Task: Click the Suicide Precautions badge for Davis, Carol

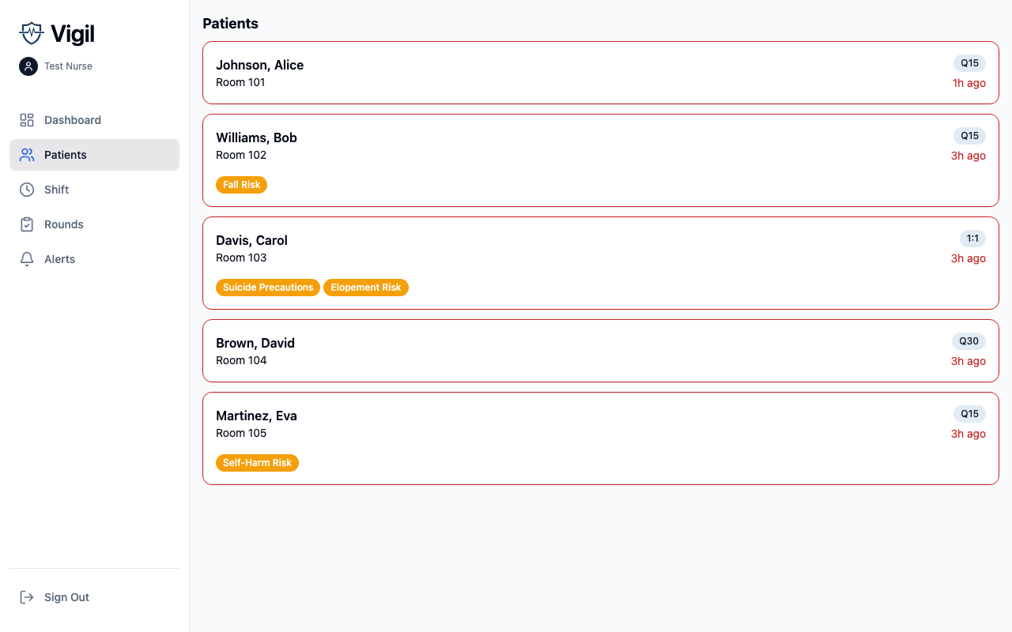Action: 268,288
